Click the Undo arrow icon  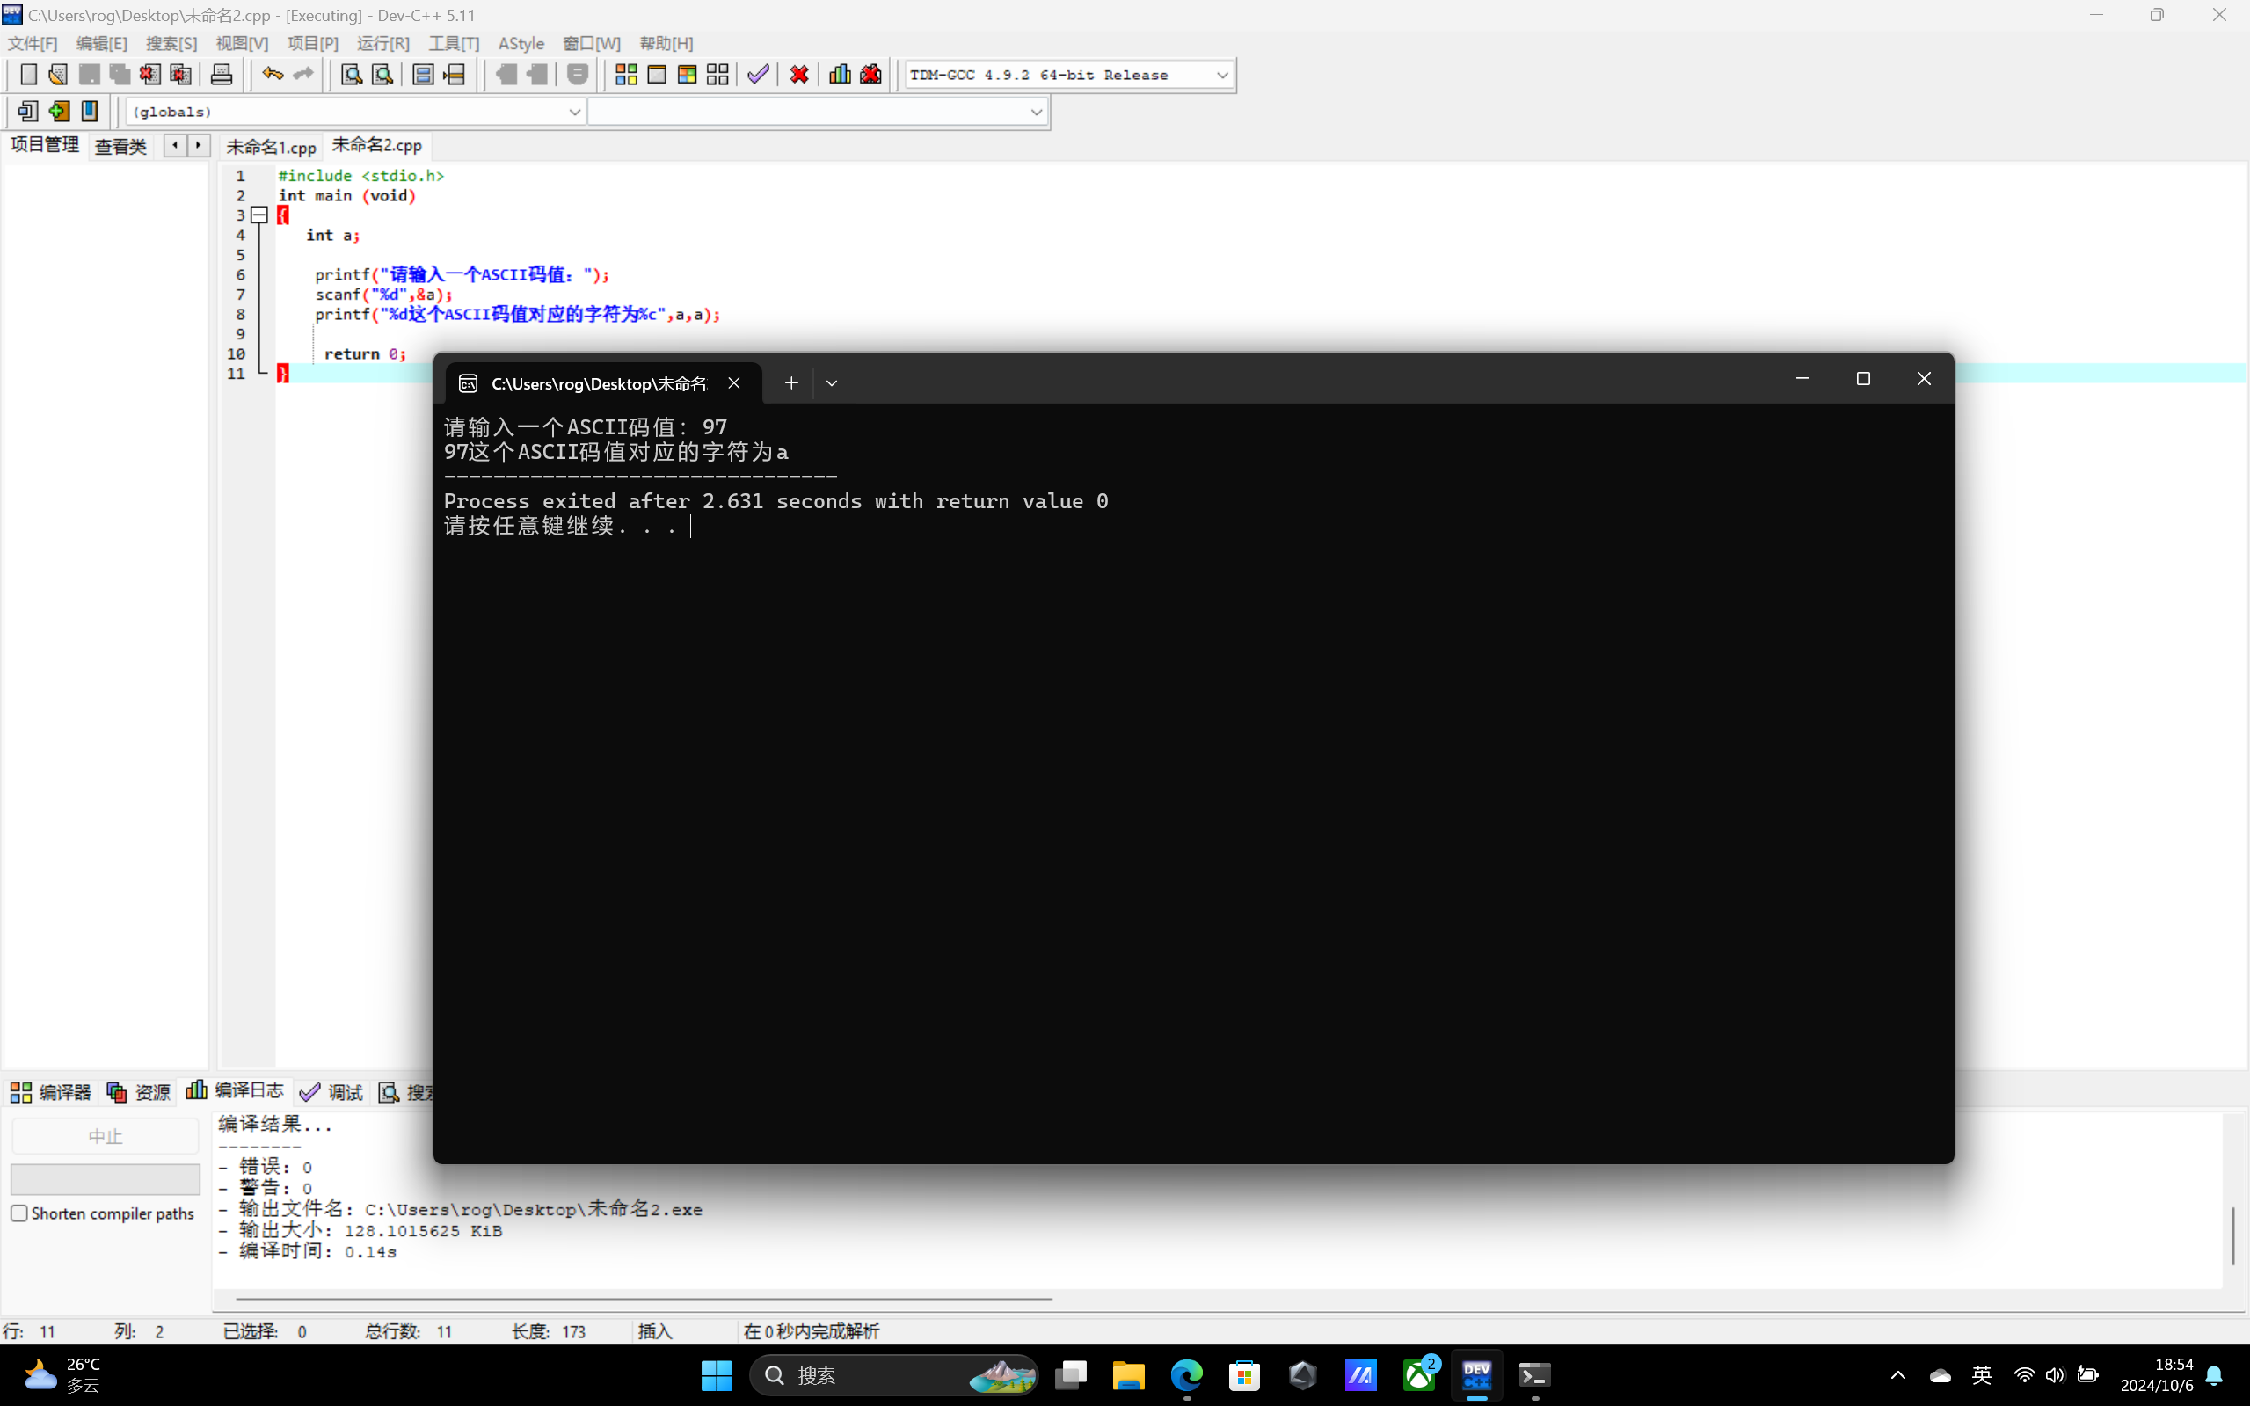click(272, 75)
